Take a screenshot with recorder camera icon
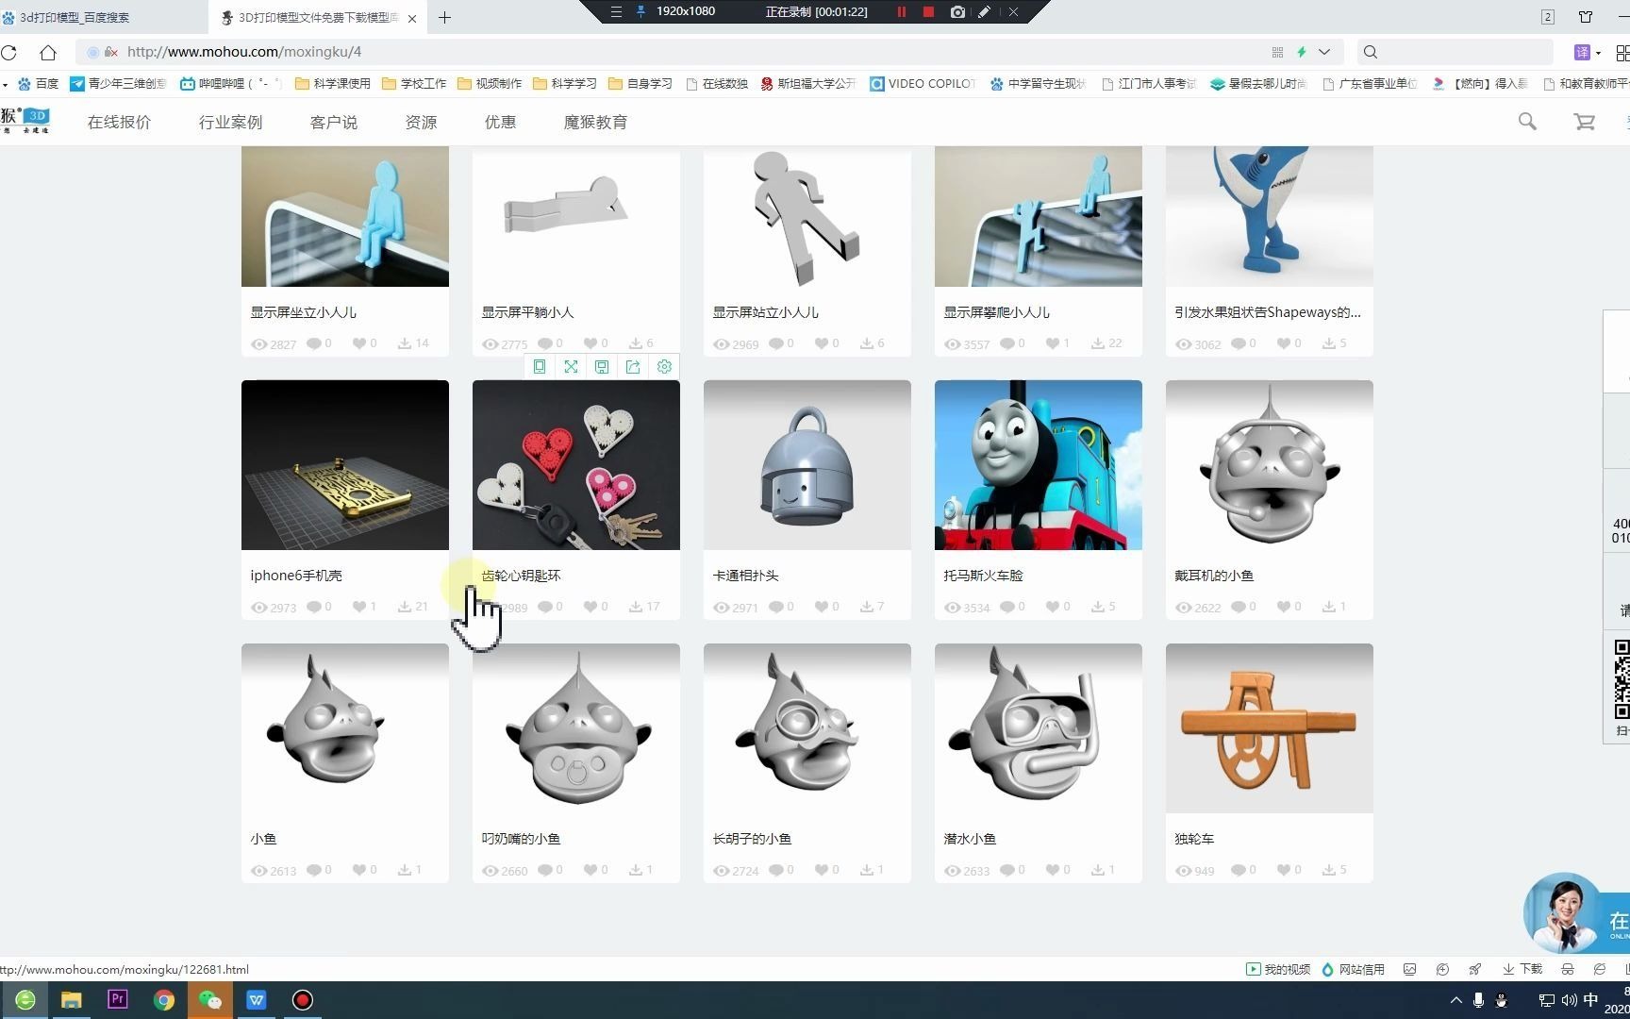Viewport: 1630px width, 1019px height. click(957, 11)
